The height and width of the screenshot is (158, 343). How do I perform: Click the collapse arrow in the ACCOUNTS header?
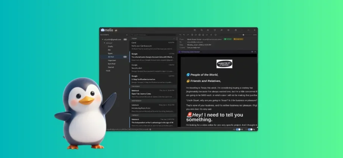click(x=127, y=35)
